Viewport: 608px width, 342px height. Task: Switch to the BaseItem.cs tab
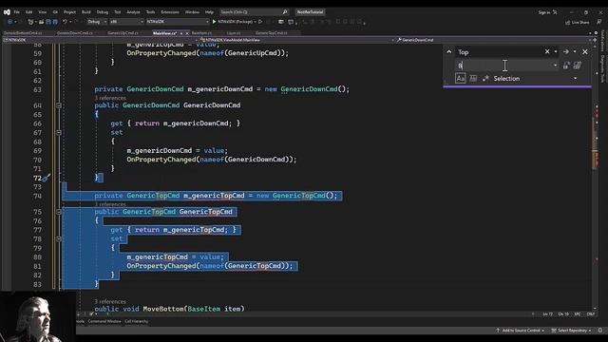click(201, 33)
